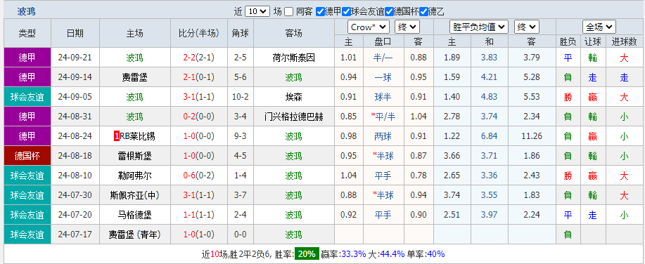The width and height of the screenshot is (645, 264).
Task: Open home team 费雷堡 in 24-09-14 row
Action: coord(135,77)
